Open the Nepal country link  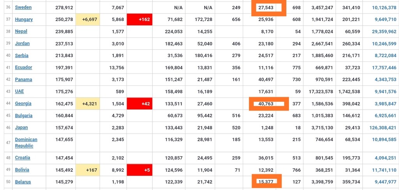tap(21, 31)
